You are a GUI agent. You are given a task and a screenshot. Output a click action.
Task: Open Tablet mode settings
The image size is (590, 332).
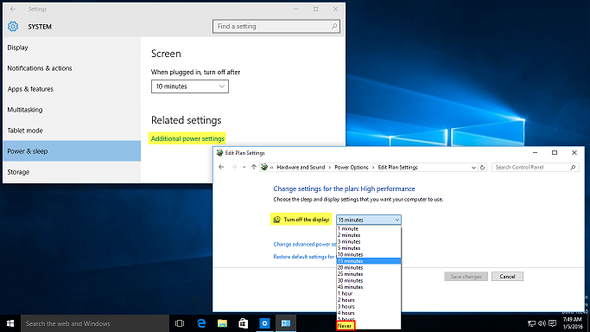click(x=72, y=131)
